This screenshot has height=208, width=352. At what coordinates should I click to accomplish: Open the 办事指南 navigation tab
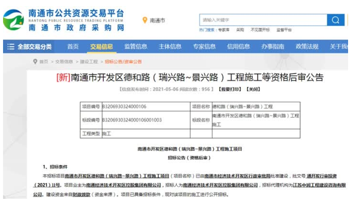coord(273,47)
